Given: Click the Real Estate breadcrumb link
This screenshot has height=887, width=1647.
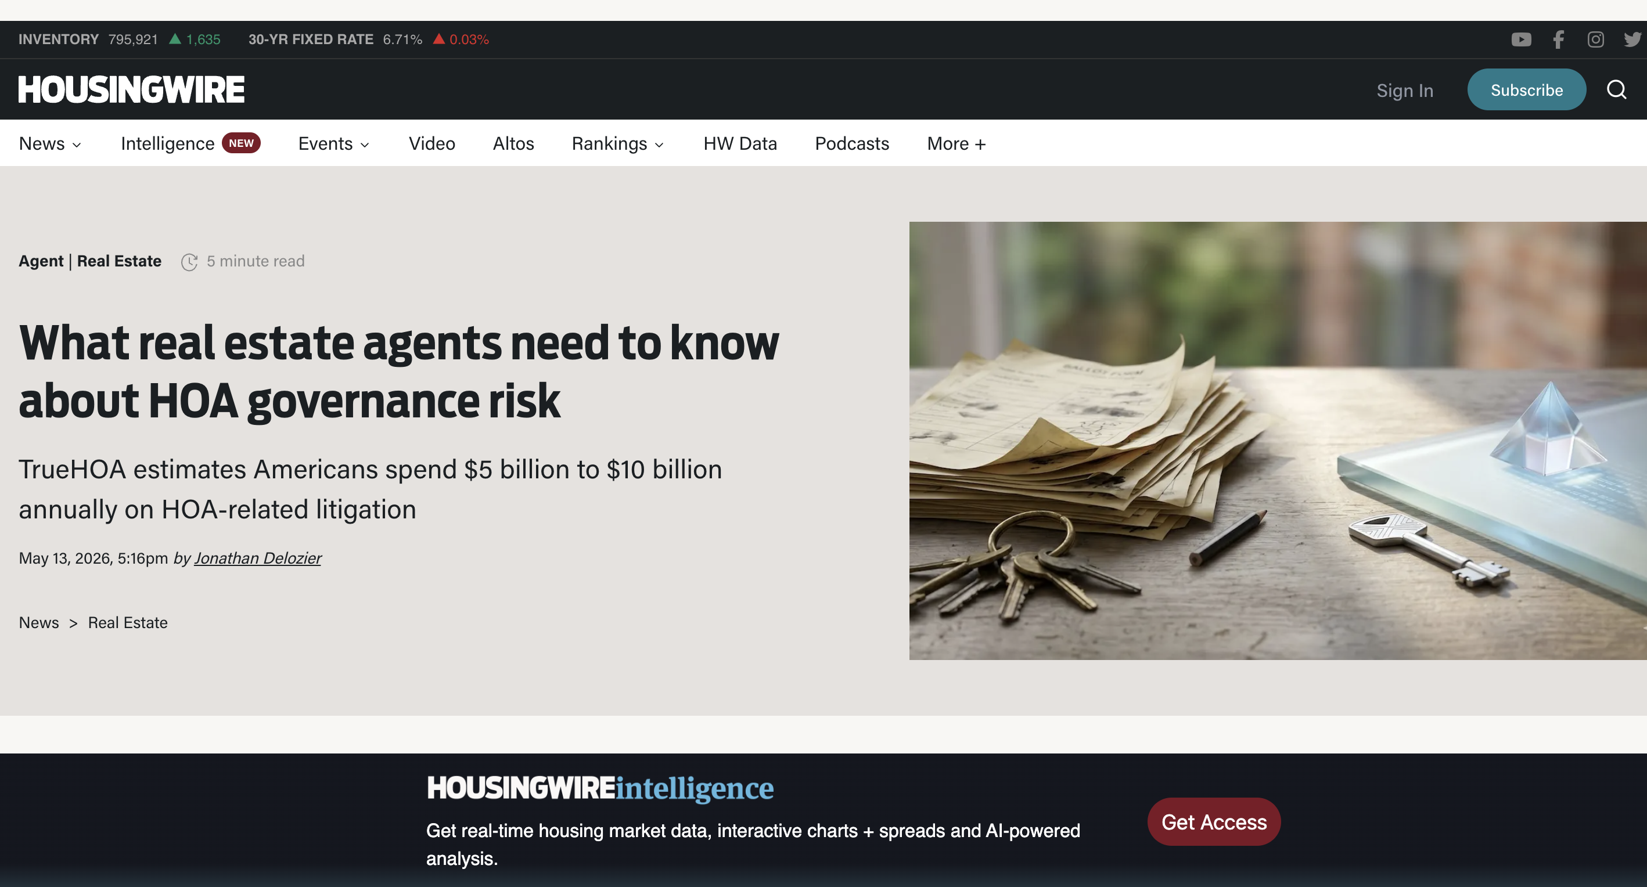Looking at the screenshot, I should pyautogui.click(x=128, y=622).
